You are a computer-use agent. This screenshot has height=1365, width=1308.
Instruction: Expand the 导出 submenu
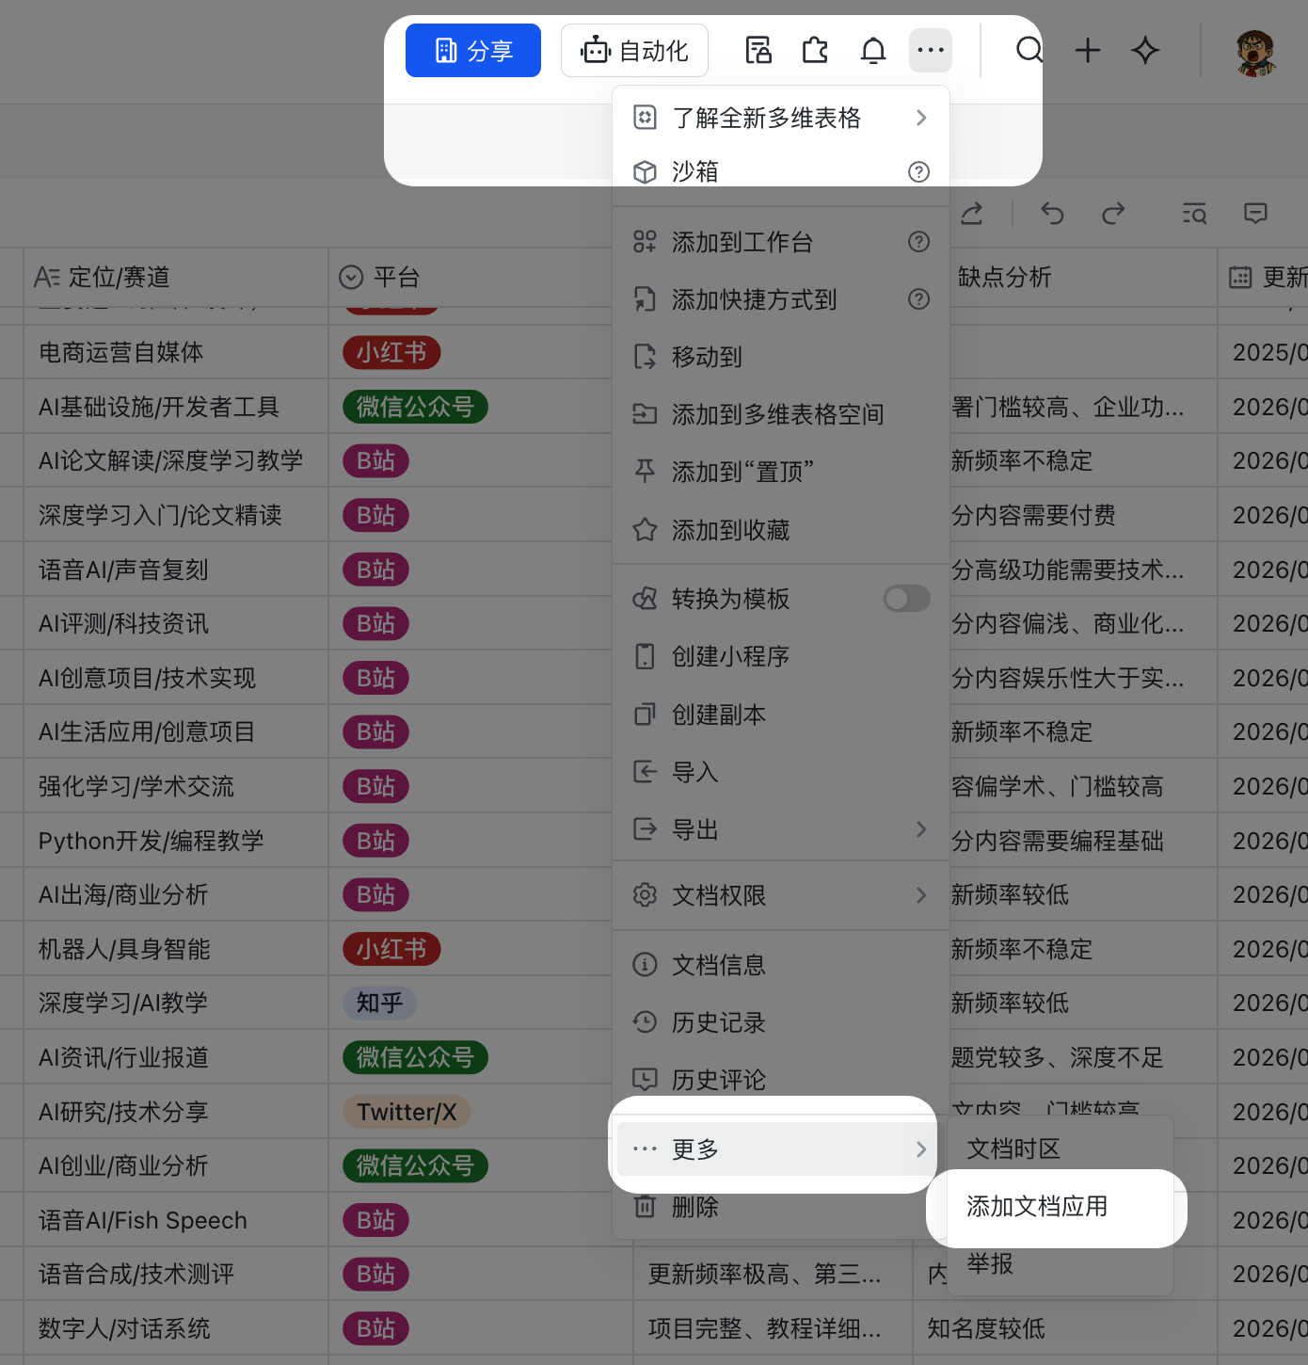781,829
